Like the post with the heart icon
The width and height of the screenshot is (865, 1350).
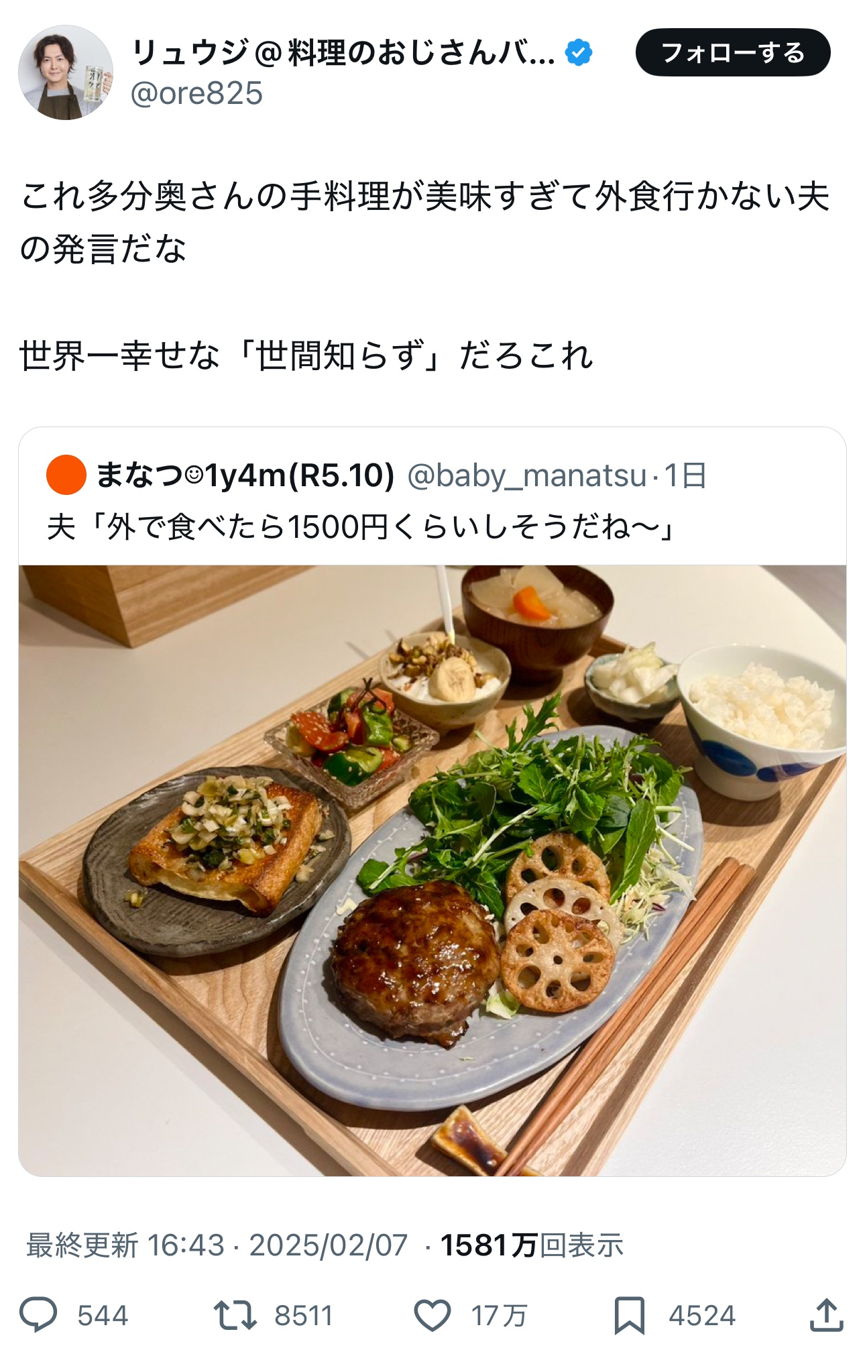pyautogui.click(x=432, y=1315)
